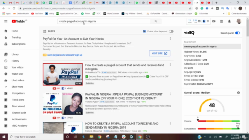Viewport: 249px width, 140px height.
Task: Open the Liked videos thumbs-up icon
Action: click(6, 80)
